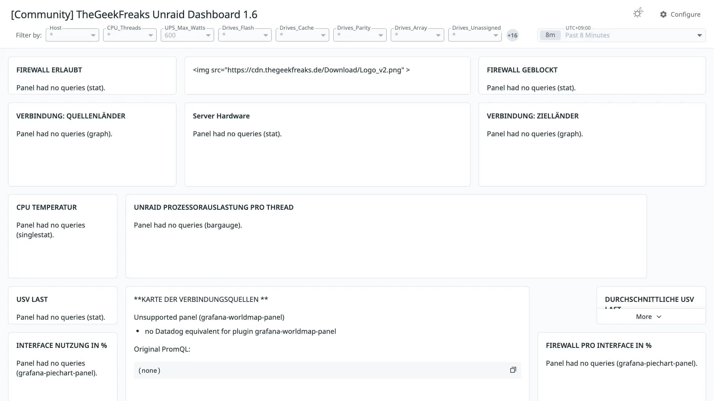Click the VERBINDUNG: QUELLENLÄNDER panel title
This screenshot has height=401, width=714.
(71, 116)
